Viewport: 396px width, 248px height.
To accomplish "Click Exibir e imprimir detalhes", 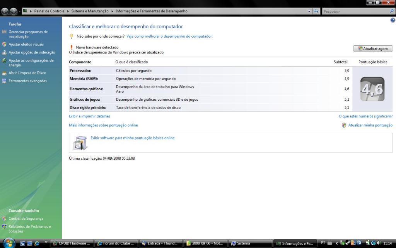I will click(89, 116).
